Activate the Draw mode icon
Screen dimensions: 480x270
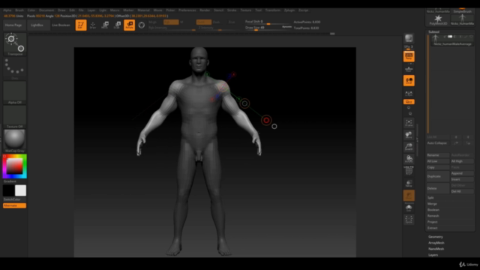[93, 25]
